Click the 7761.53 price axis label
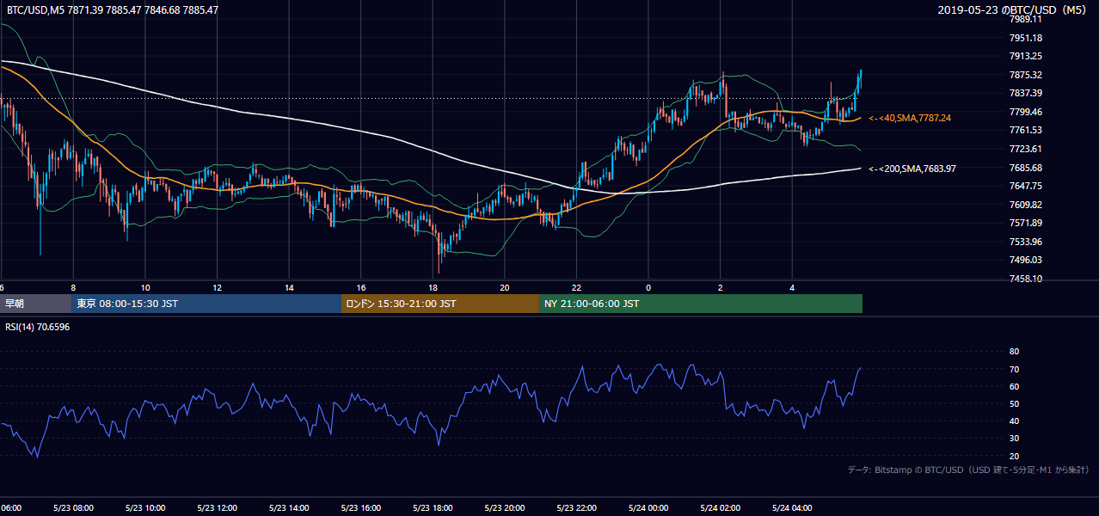The image size is (1099, 516). (1025, 130)
